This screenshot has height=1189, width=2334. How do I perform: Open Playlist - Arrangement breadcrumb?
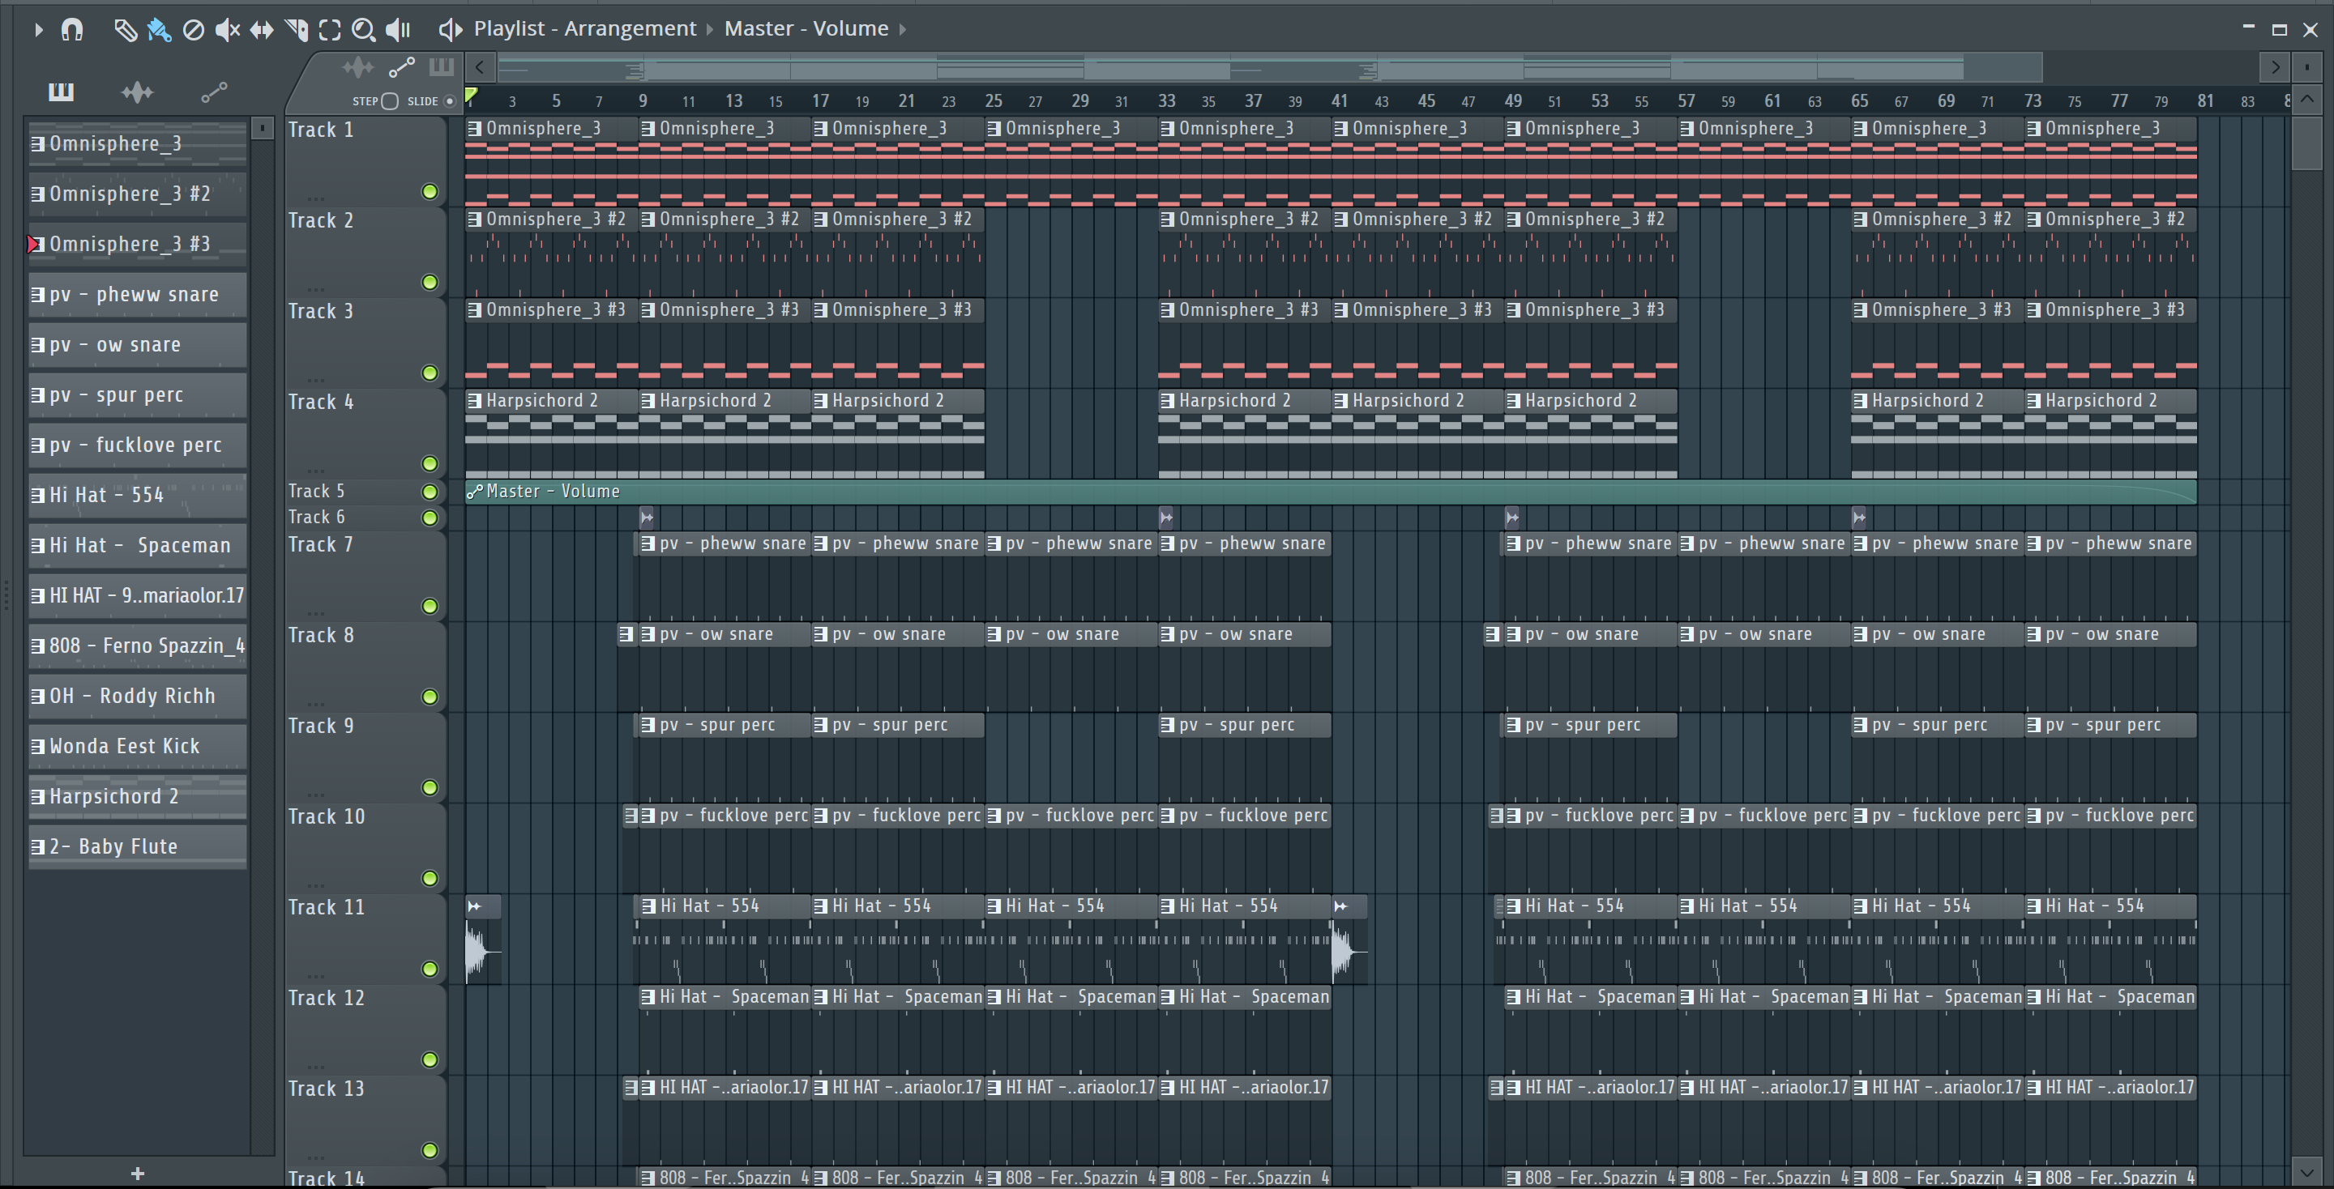[x=585, y=29]
